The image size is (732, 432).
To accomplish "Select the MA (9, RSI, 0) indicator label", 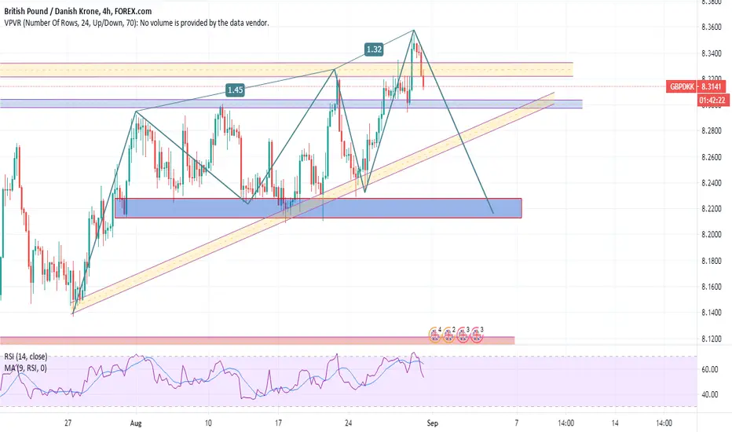I will coord(26,368).
